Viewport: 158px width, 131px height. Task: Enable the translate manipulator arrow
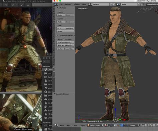(122, 125)
